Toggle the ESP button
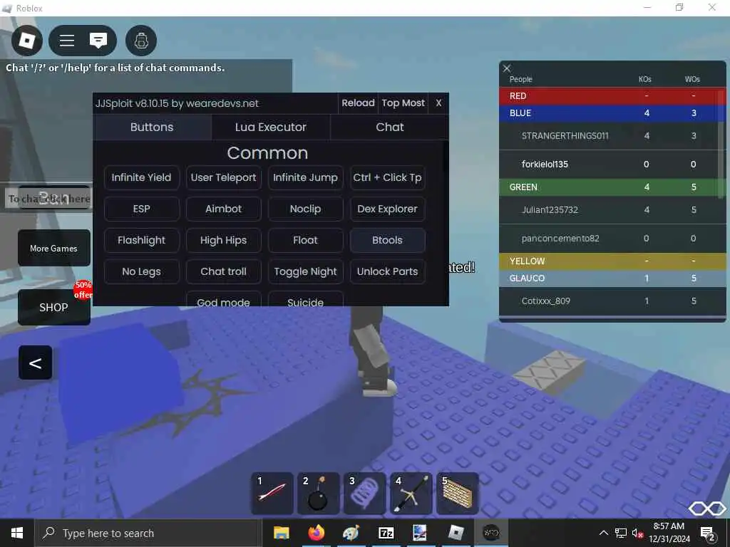The image size is (730, 547). point(142,209)
